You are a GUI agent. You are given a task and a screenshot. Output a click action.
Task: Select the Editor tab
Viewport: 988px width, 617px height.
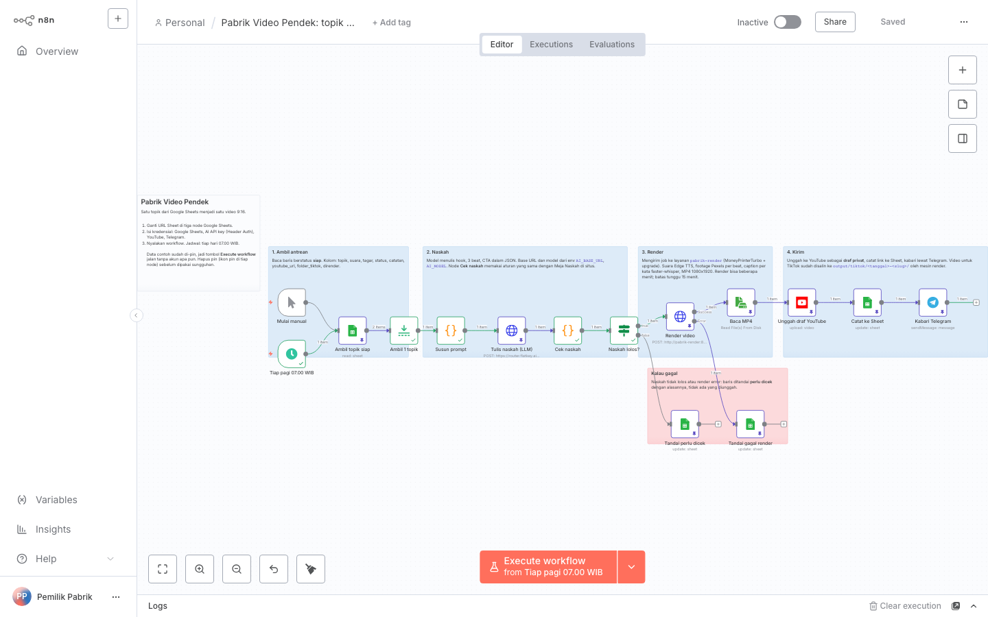coord(502,45)
